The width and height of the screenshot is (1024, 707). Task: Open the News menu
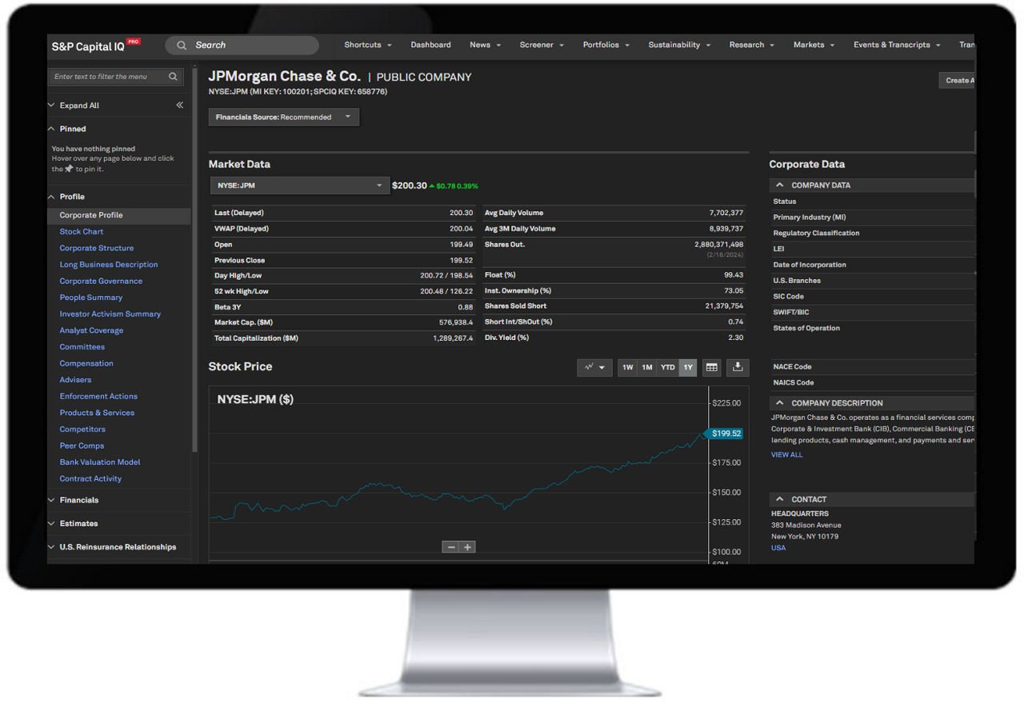click(486, 46)
